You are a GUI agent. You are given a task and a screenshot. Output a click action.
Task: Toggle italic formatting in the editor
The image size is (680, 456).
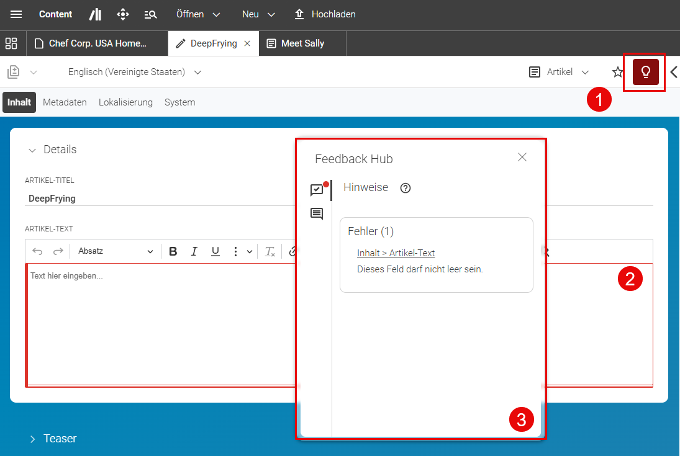[194, 251]
